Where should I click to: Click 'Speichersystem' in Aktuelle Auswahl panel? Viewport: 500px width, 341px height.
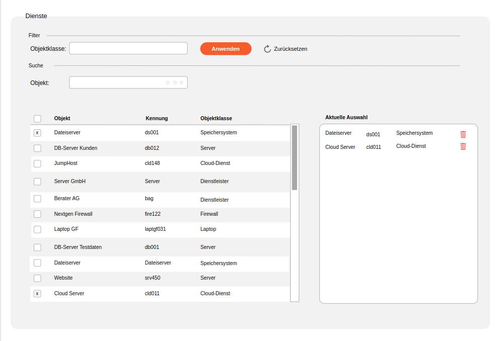(414, 133)
